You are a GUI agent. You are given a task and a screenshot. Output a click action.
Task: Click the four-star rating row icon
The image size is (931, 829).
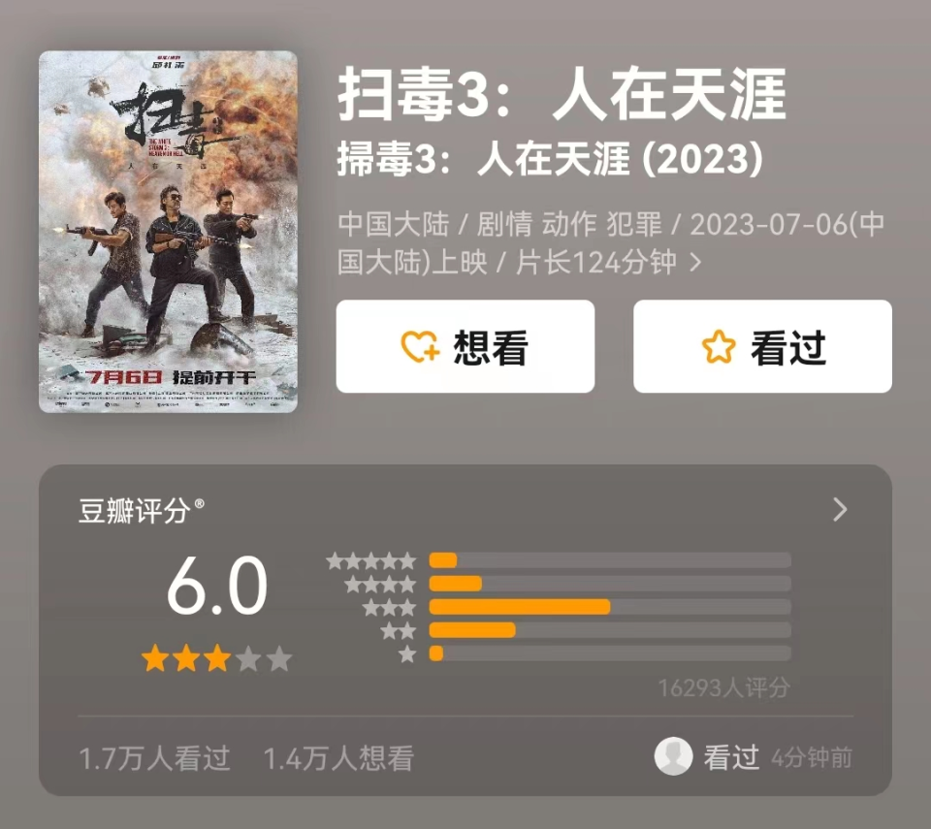point(380,585)
